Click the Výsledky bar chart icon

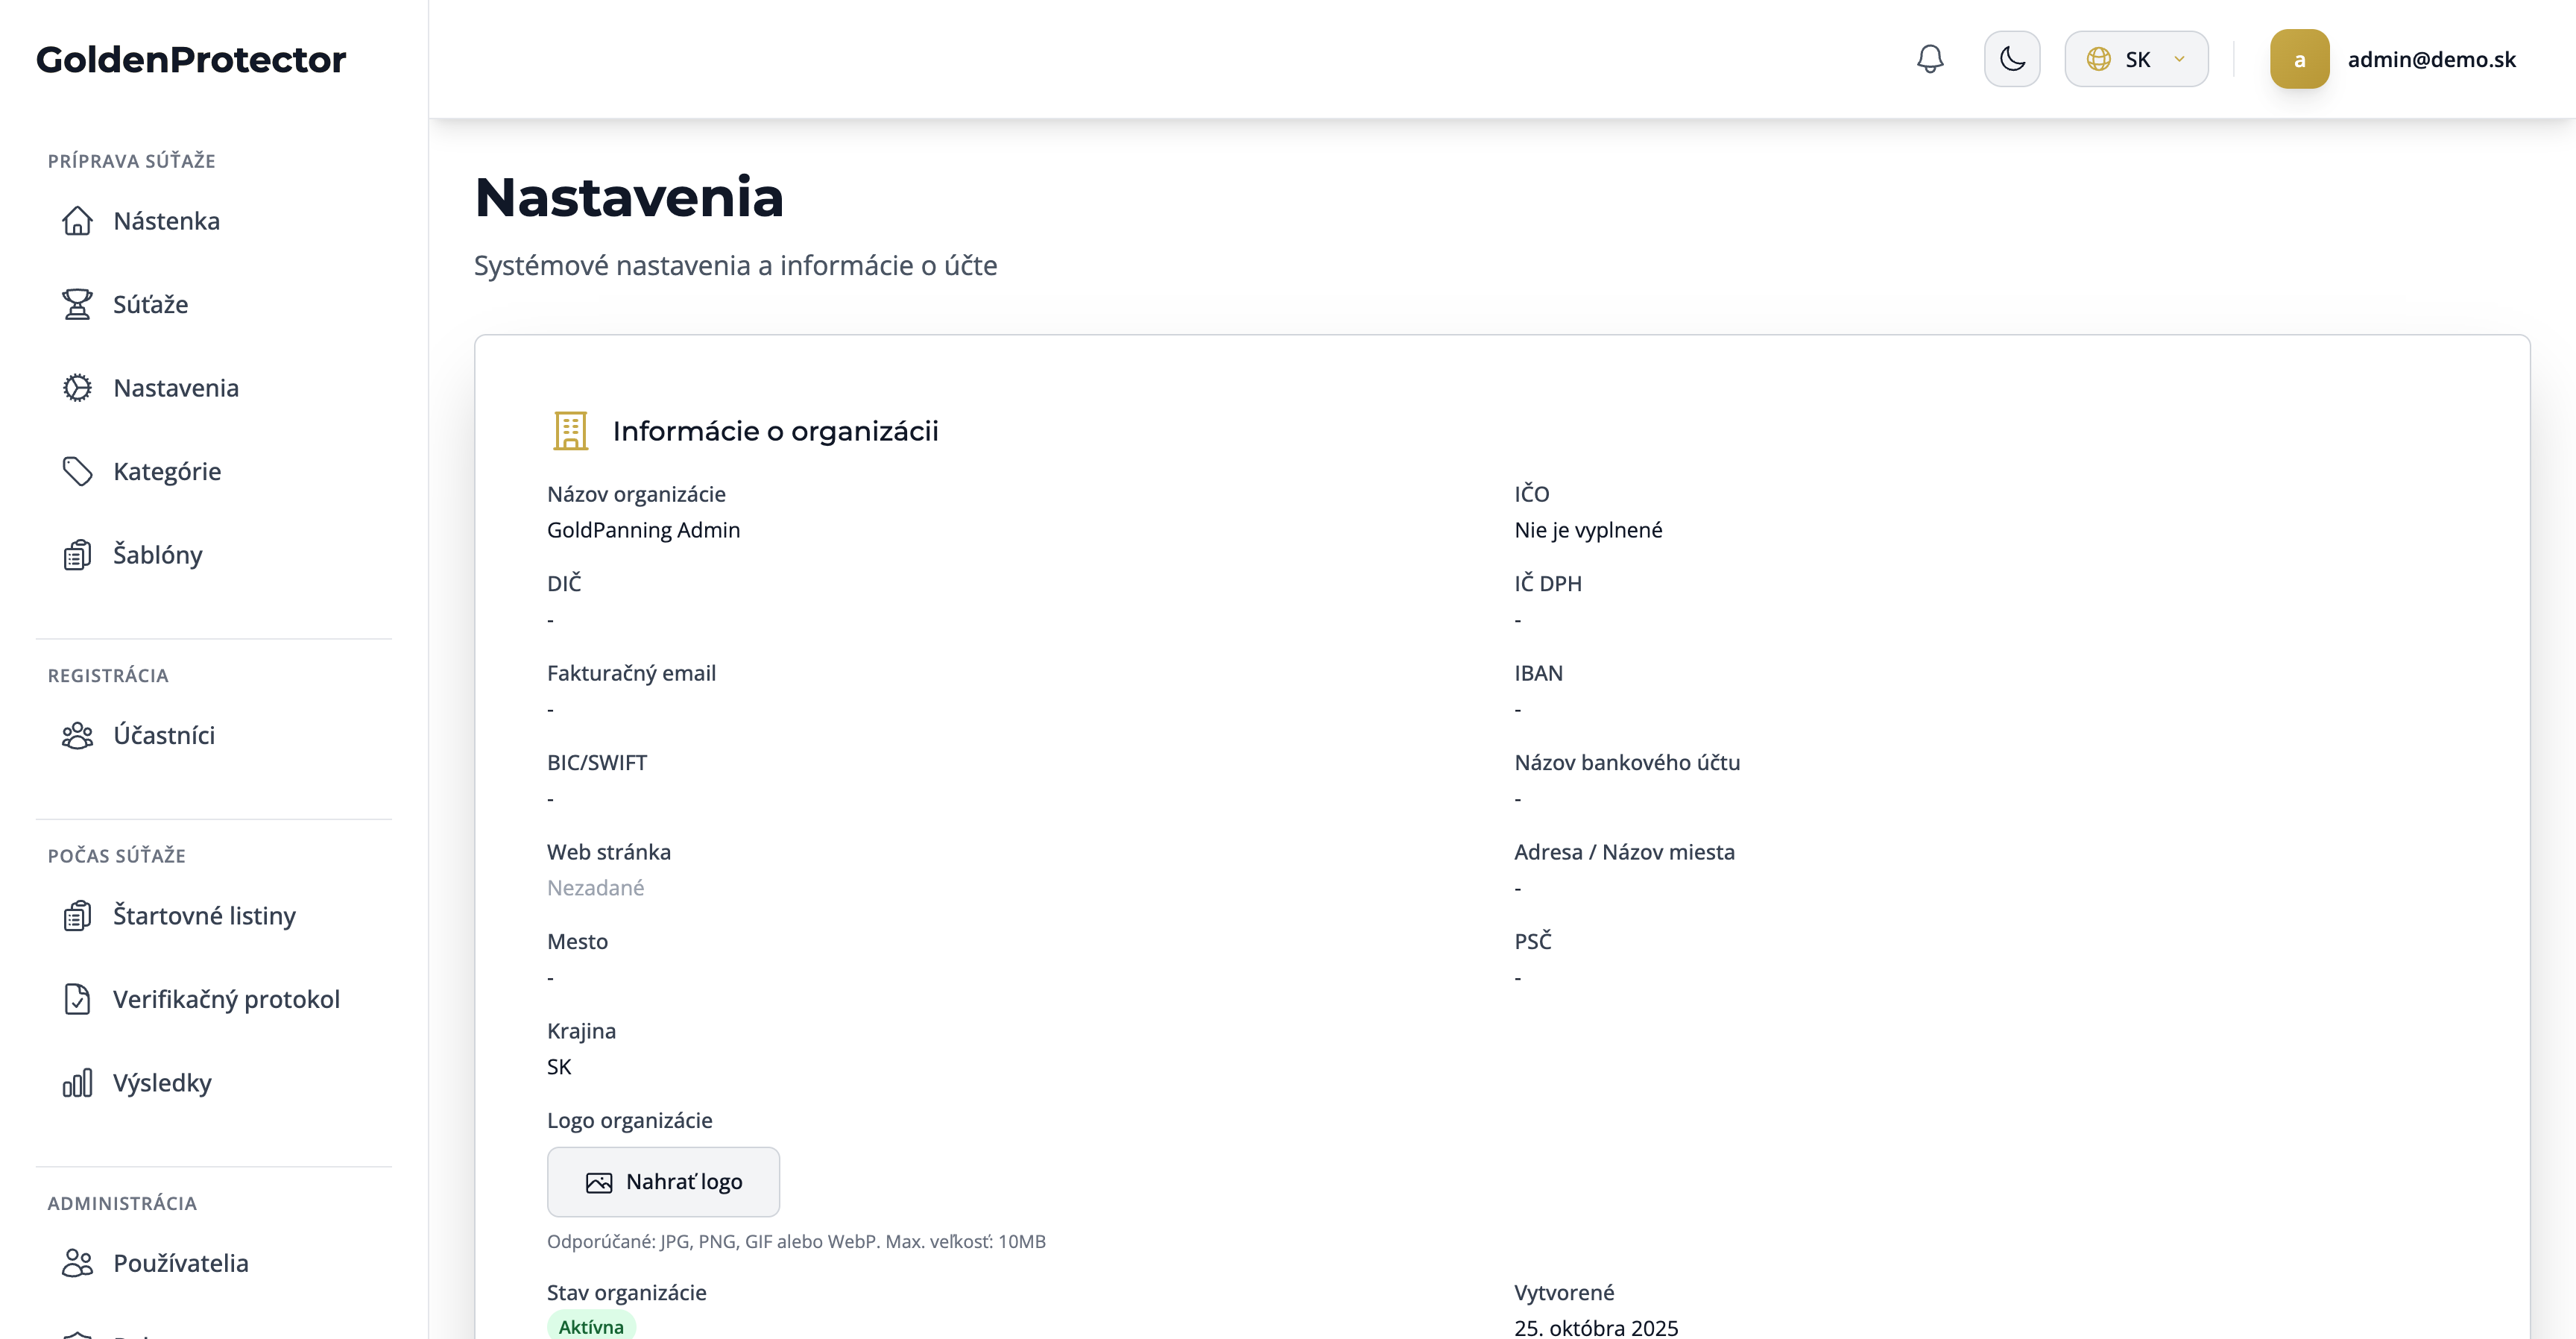(77, 1083)
